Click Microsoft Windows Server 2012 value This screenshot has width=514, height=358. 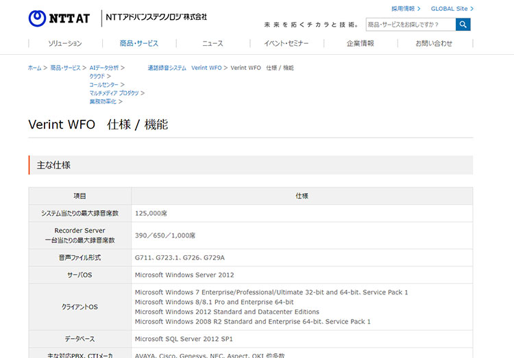[184, 275]
